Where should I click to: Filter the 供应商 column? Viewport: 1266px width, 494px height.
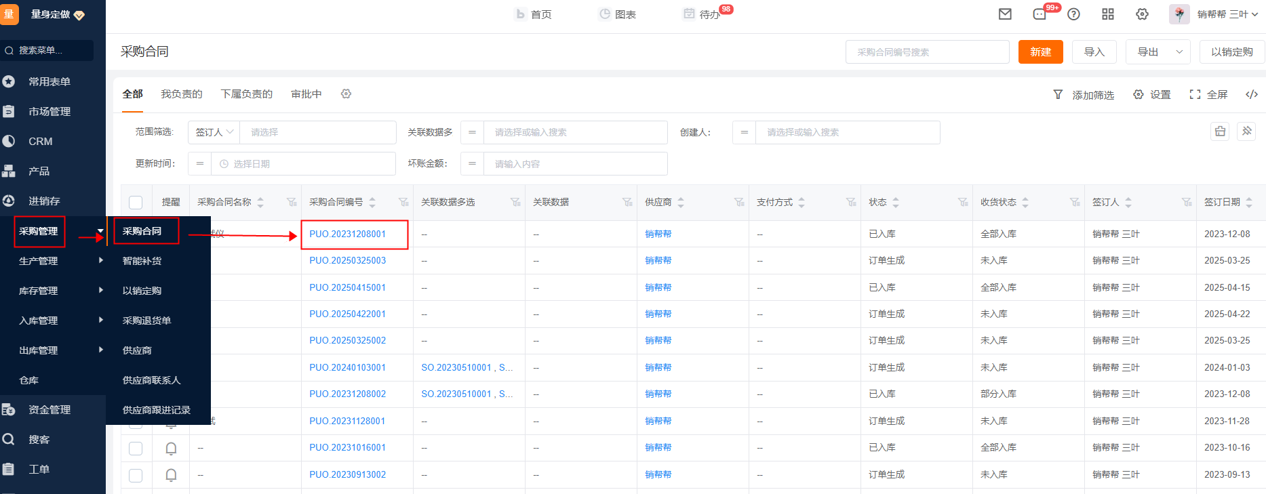pos(739,202)
